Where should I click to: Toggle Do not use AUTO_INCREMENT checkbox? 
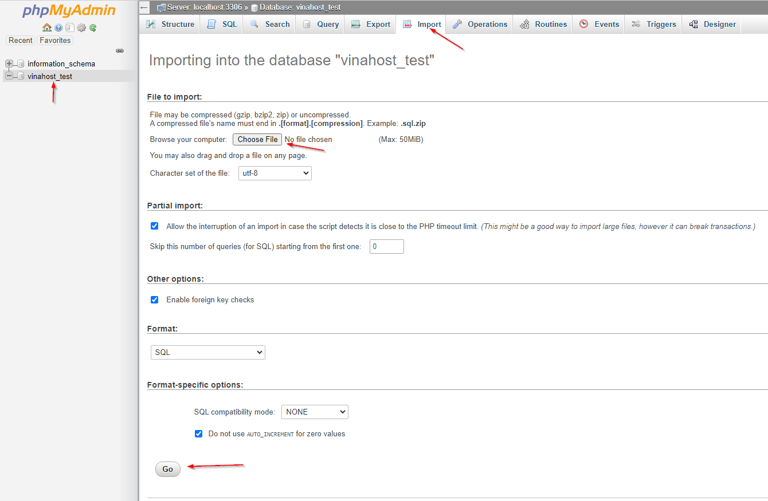[x=198, y=433]
